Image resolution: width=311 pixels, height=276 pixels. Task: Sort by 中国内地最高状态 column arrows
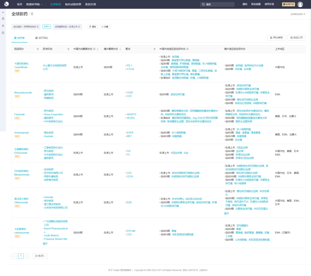pos(98,49)
